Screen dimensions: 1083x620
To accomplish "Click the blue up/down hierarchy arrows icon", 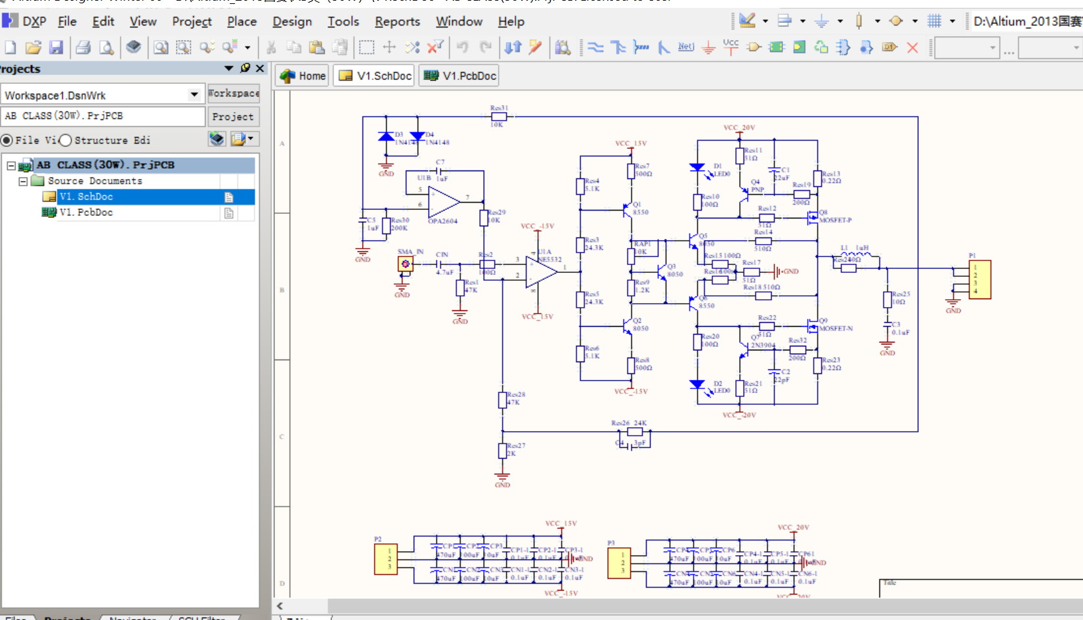I will coord(513,47).
